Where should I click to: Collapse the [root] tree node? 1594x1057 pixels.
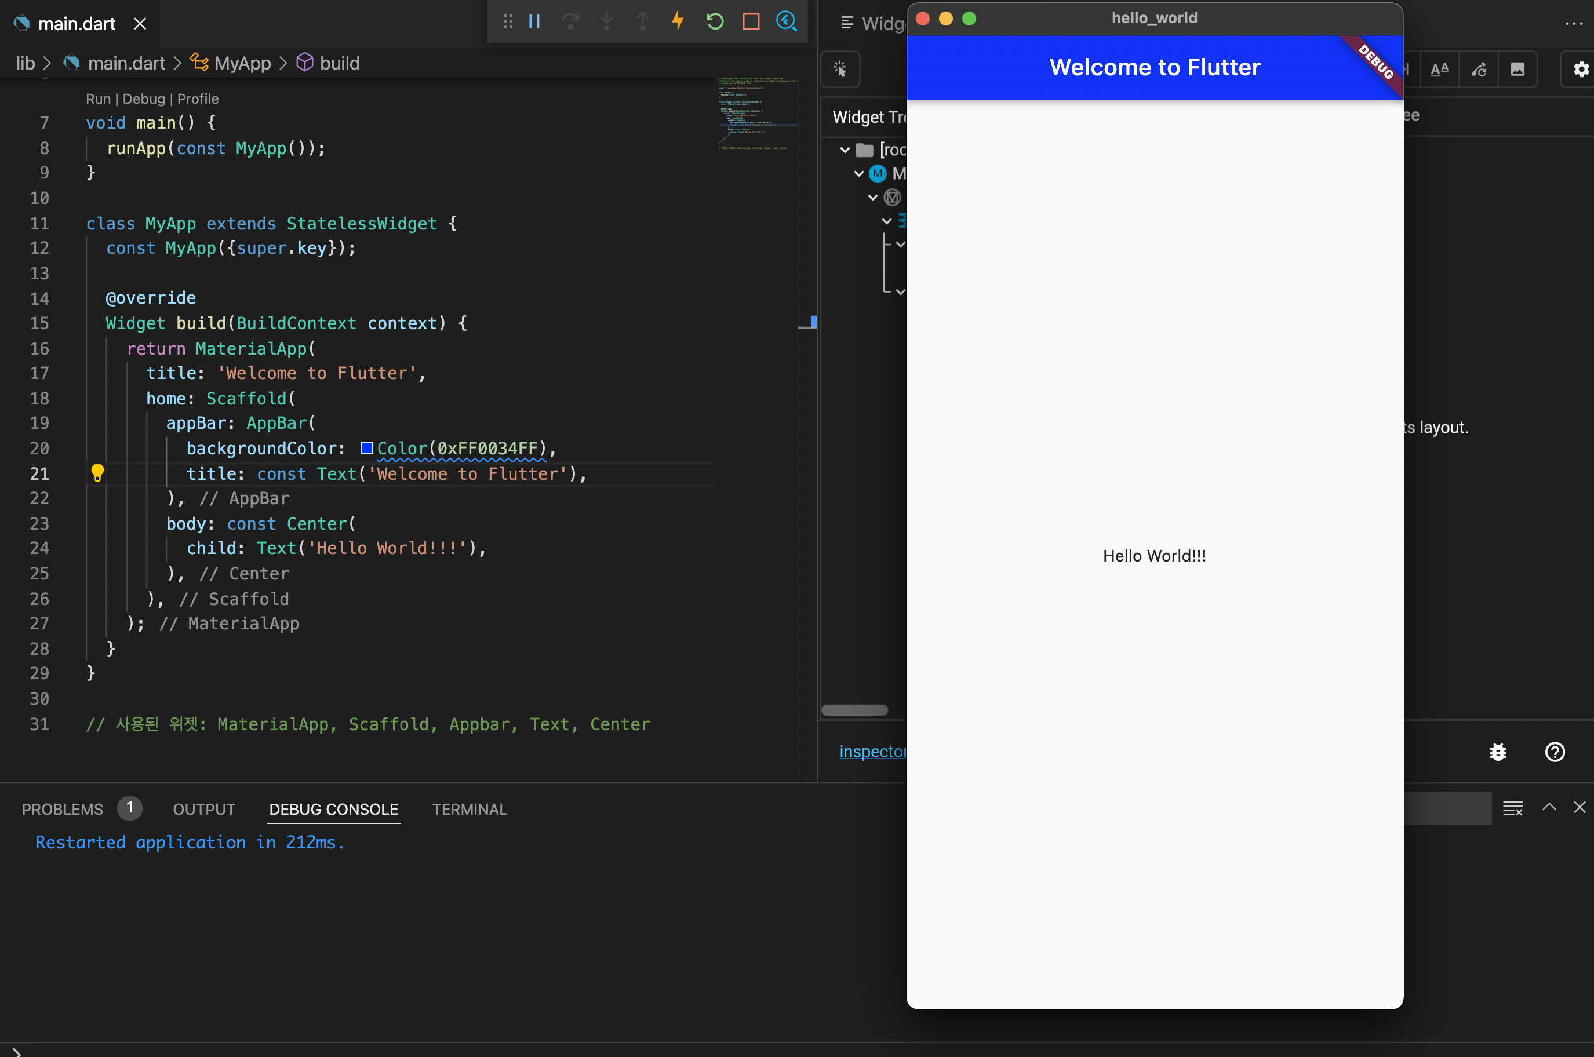coord(845,150)
